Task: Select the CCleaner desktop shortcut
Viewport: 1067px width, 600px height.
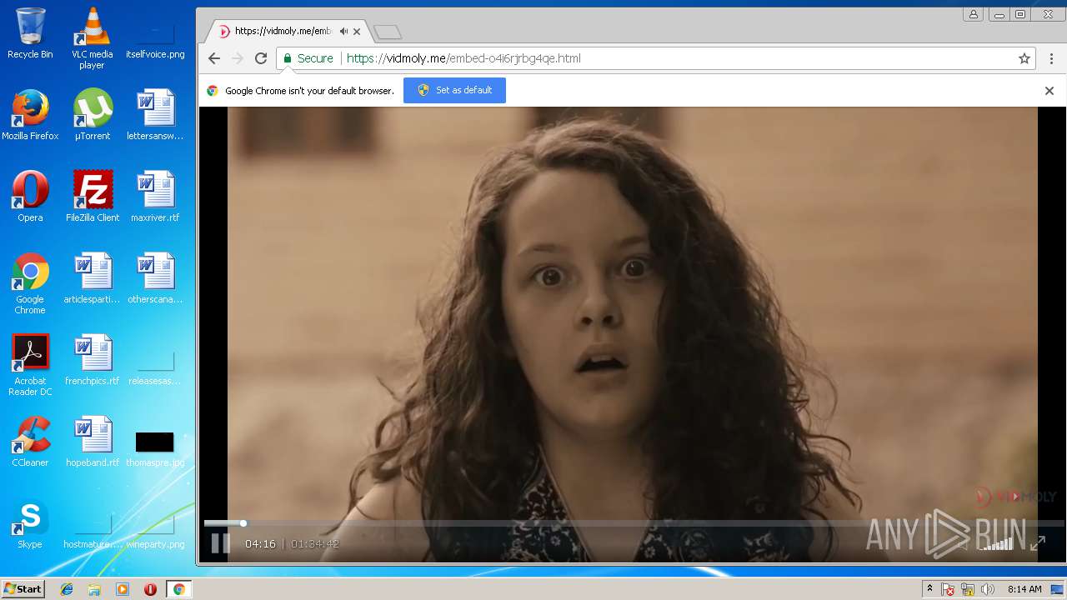Action: point(30,442)
